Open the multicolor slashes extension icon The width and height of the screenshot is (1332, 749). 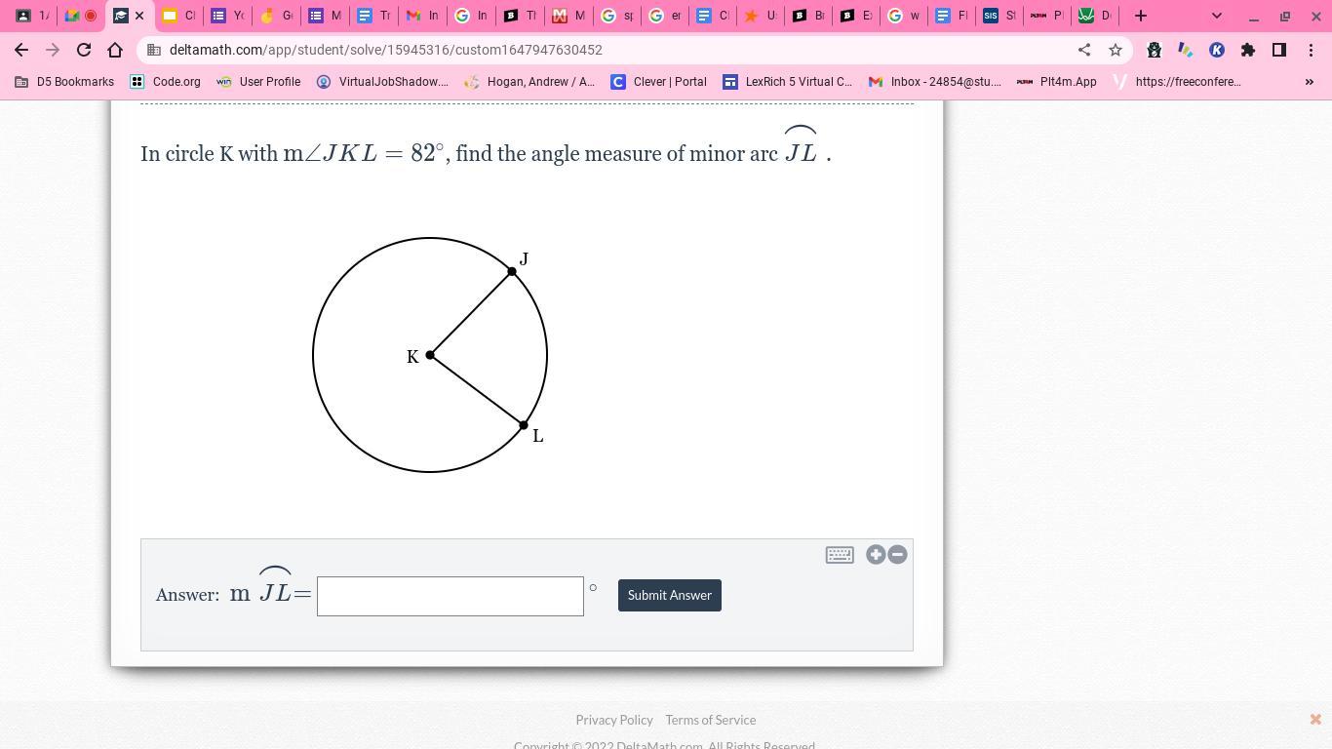(x=1186, y=50)
